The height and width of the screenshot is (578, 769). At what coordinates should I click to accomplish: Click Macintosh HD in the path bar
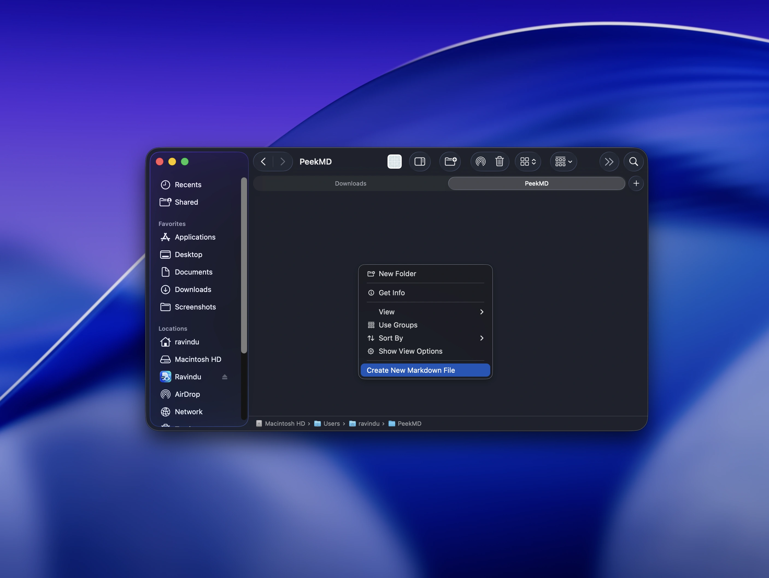point(280,424)
